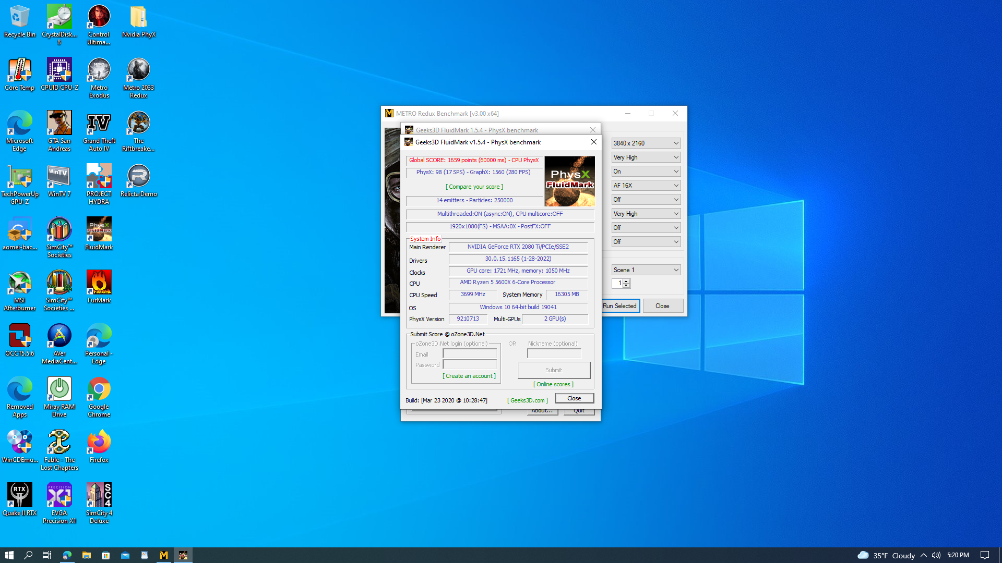Click the Nickname input field
This screenshot has width=1002, height=563.
coord(554,353)
